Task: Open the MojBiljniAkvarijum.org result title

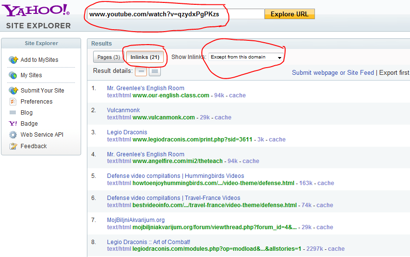Action: [136, 220]
